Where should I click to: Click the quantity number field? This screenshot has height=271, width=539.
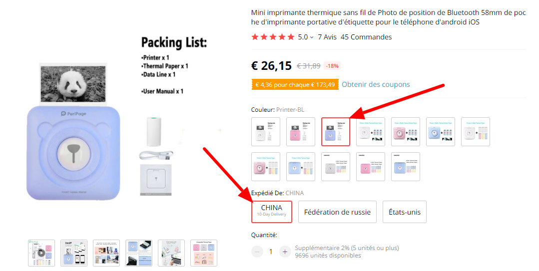(x=271, y=252)
